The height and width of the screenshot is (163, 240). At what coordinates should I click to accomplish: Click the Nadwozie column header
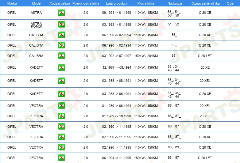pyautogui.click(x=175, y=3)
